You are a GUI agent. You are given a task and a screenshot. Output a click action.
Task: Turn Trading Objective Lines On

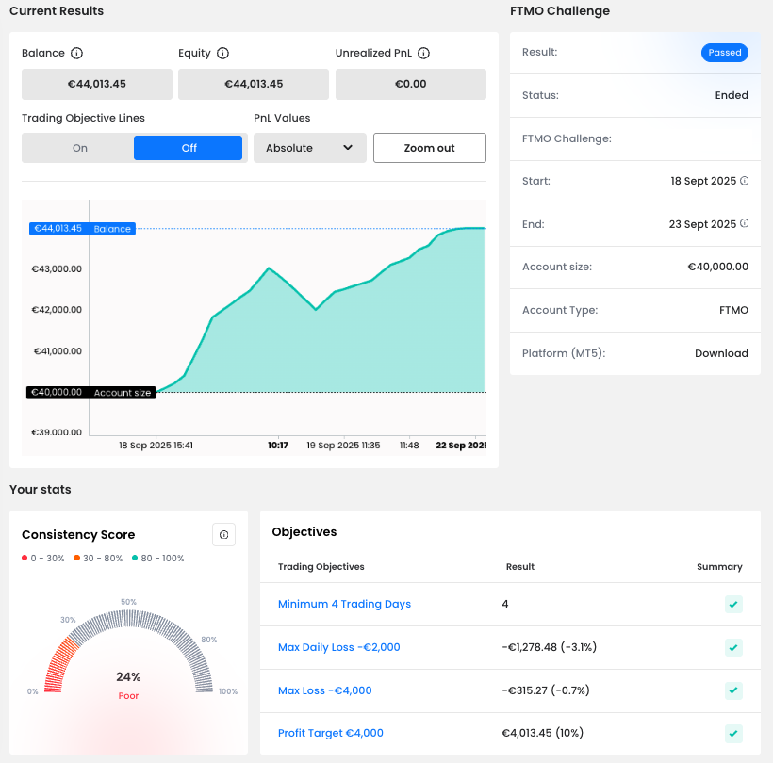[x=80, y=148]
